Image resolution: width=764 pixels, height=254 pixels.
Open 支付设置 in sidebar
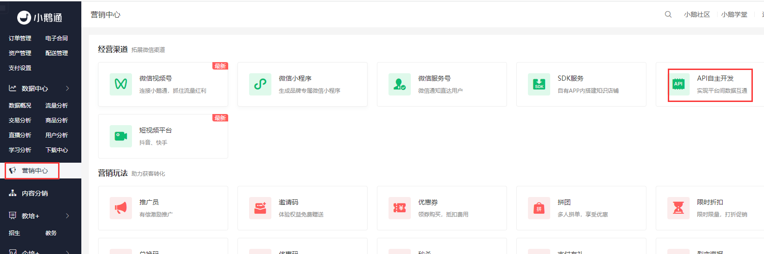pos(20,68)
